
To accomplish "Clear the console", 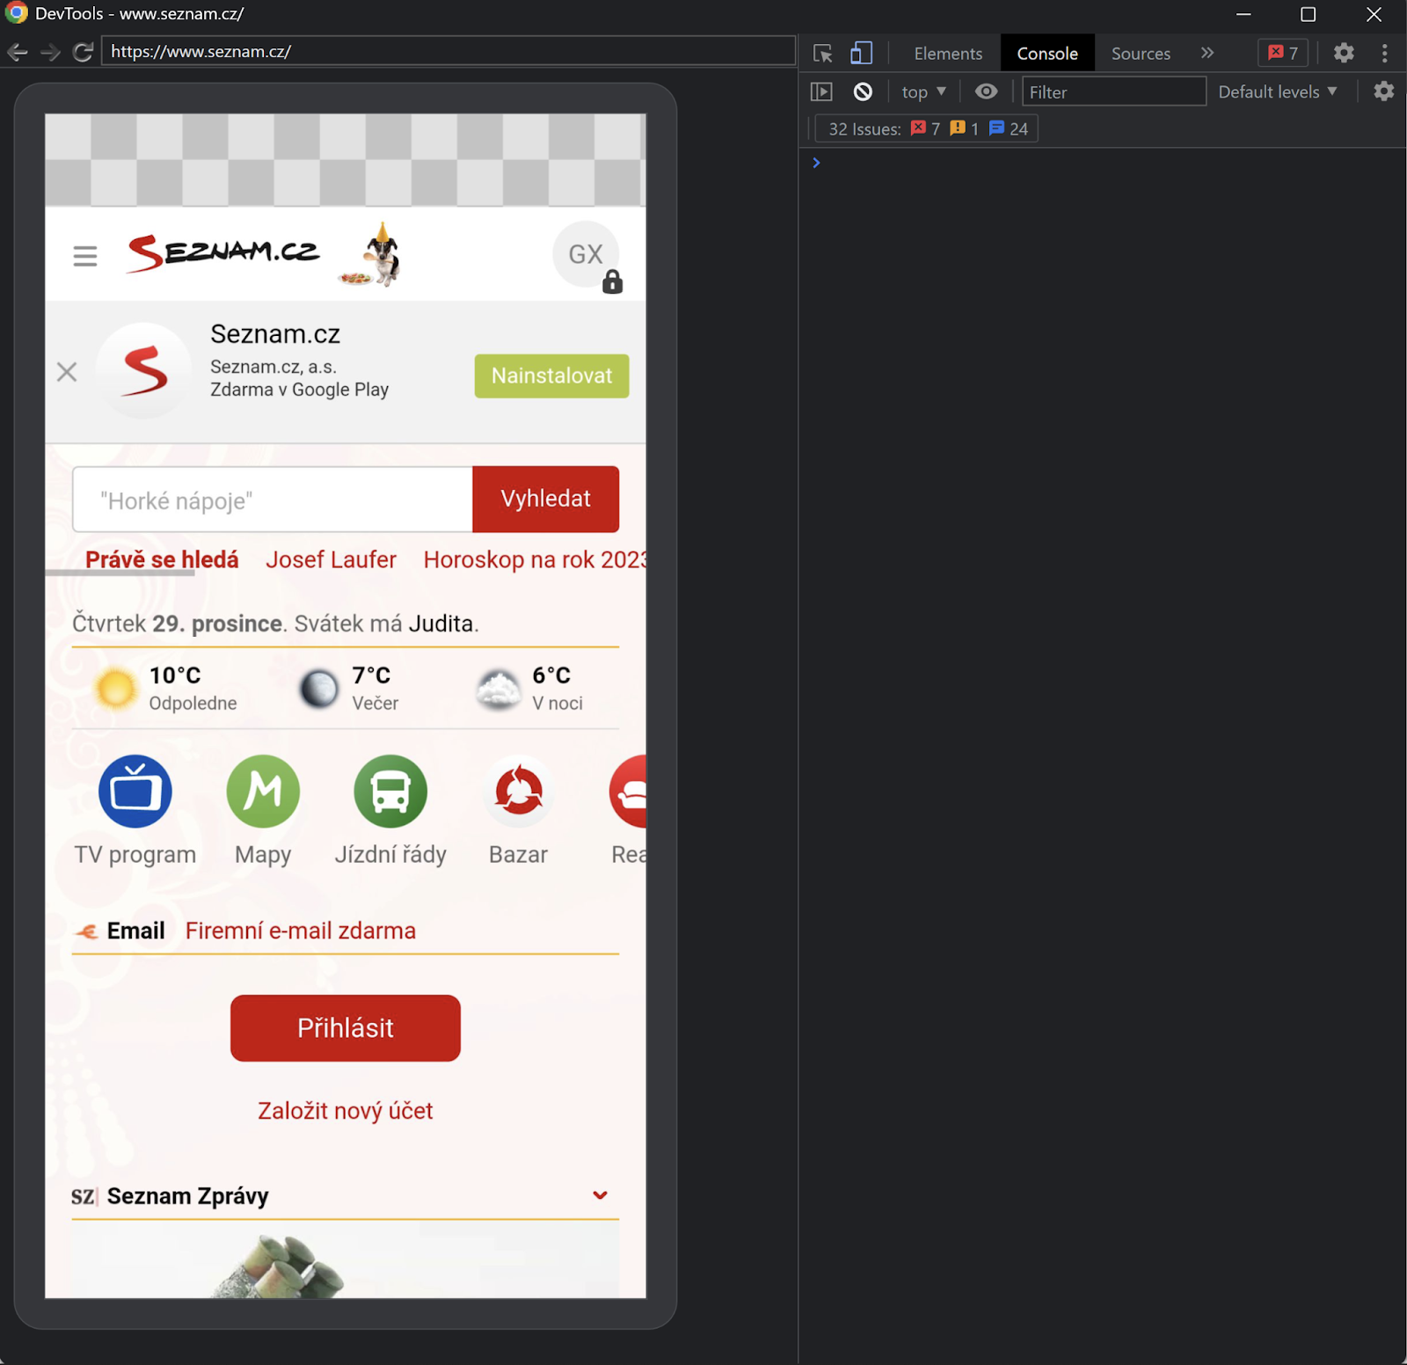I will coord(862,91).
